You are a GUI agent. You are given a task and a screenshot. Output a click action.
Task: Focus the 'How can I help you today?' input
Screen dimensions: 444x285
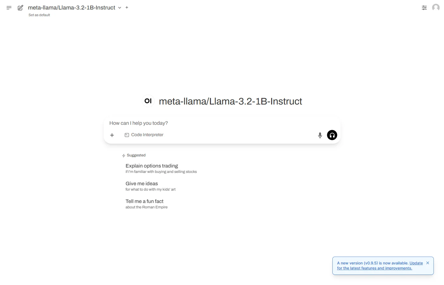(x=222, y=123)
